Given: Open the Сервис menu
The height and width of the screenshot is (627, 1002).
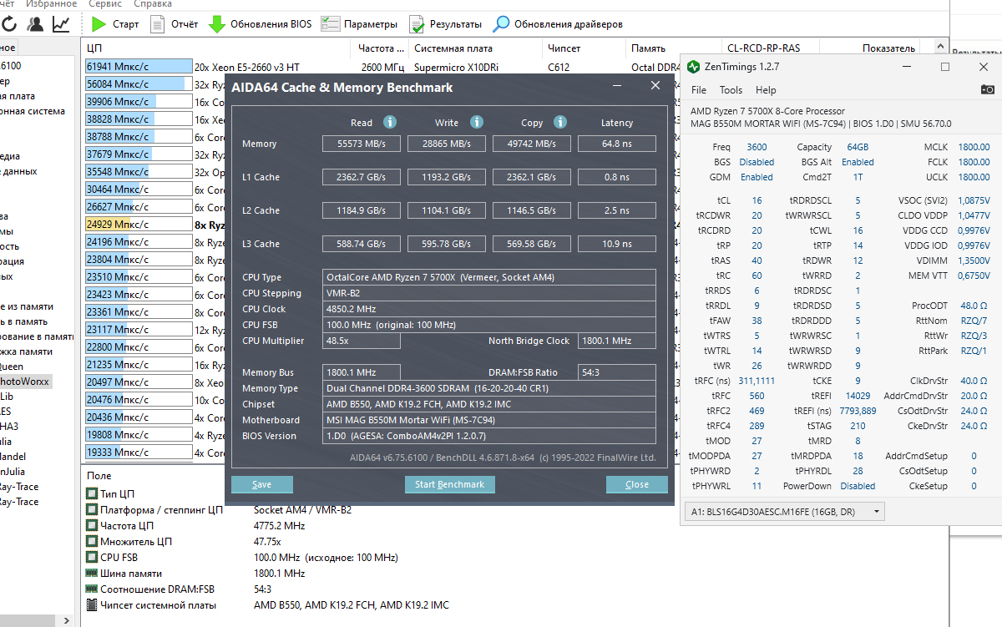Looking at the screenshot, I should 104,4.
